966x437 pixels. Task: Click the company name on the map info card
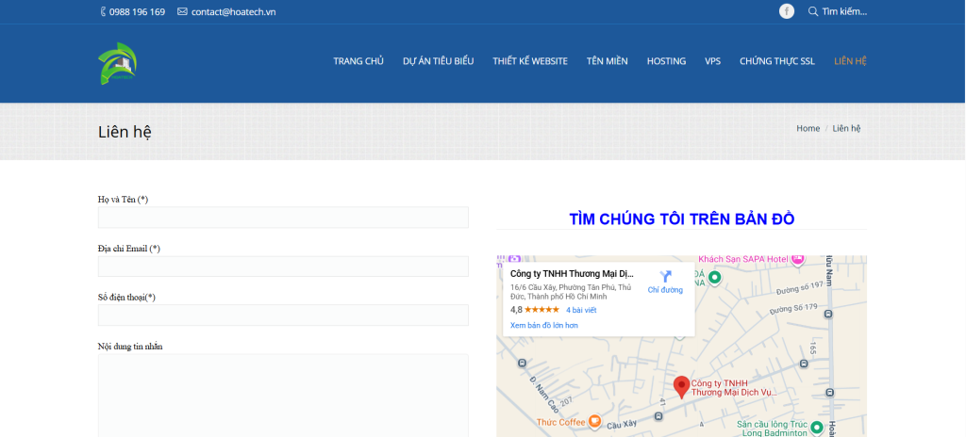point(572,274)
